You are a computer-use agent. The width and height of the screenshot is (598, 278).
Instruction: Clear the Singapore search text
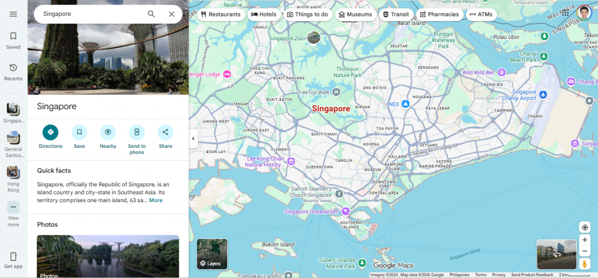(x=172, y=14)
